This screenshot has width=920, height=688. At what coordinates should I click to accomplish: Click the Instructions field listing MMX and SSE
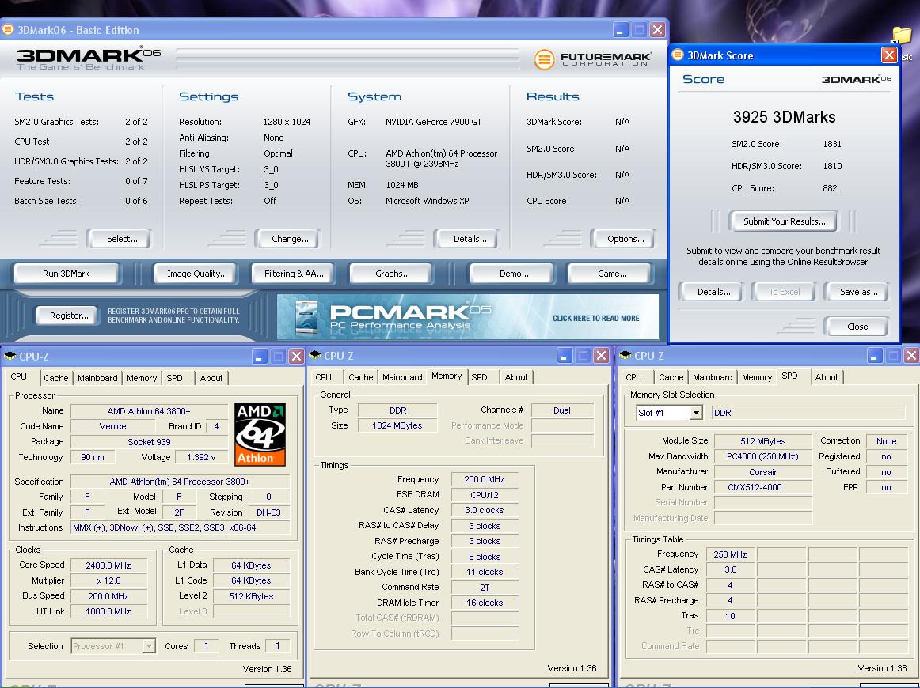pyautogui.click(x=181, y=527)
